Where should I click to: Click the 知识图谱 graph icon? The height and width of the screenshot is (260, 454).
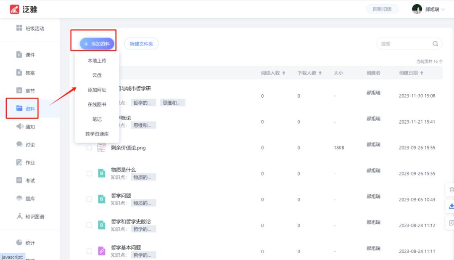tap(19, 216)
